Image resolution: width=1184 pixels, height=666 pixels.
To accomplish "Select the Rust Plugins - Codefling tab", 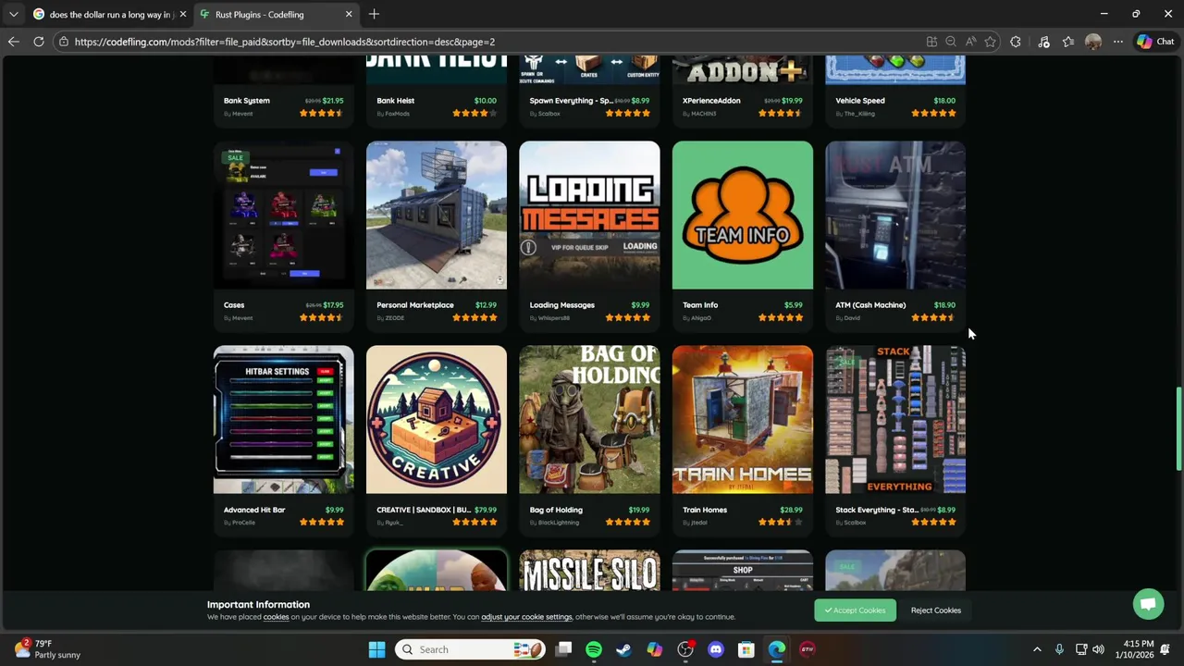I will [x=276, y=14].
